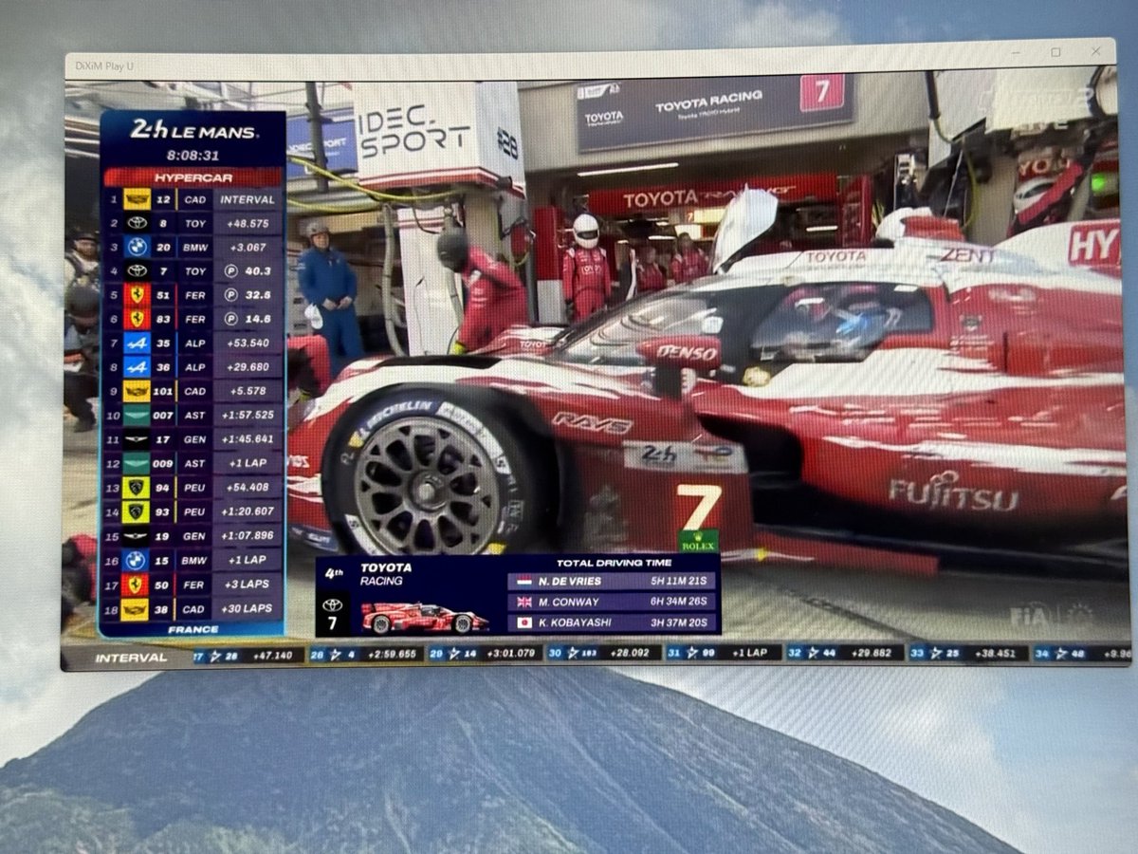Maximize the DiXiM Play U window
The height and width of the screenshot is (854, 1138).
(x=1055, y=53)
